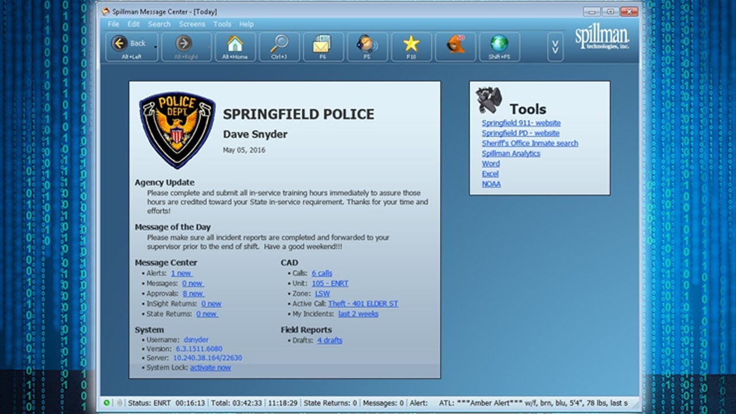
Task: Open the Help menu
Action: point(246,24)
